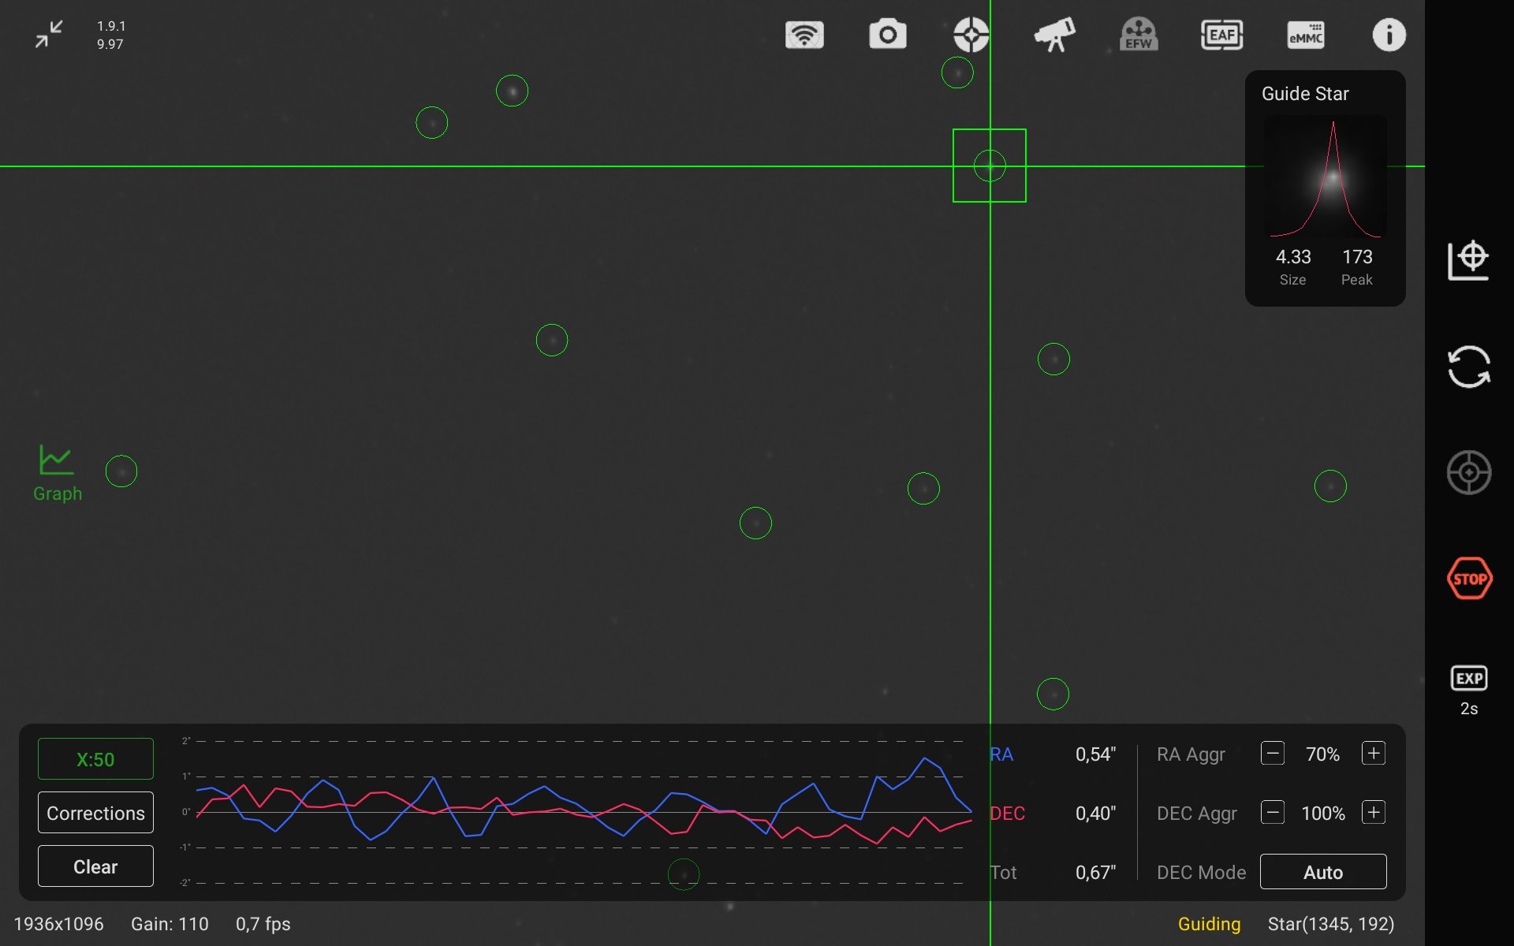Image resolution: width=1514 pixels, height=946 pixels.
Task: Click the 173 Peak value
Action: [x=1357, y=257]
